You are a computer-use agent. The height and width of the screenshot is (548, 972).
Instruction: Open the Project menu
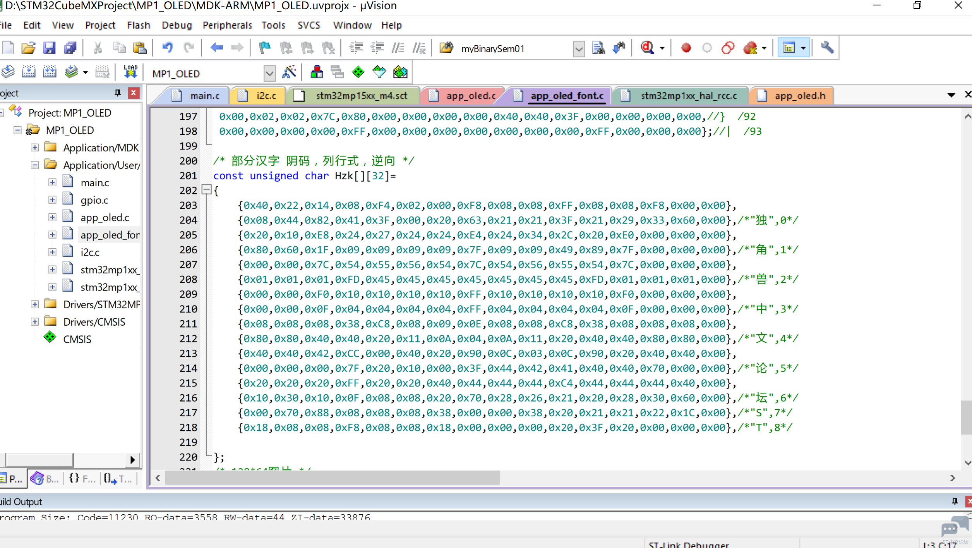(100, 25)
